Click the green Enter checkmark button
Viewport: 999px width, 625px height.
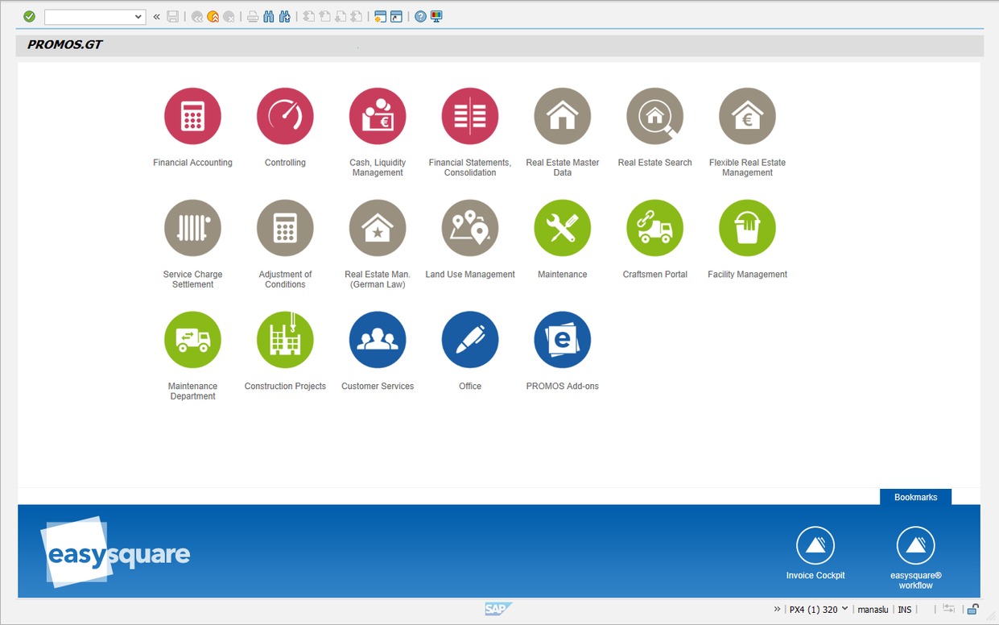pyautogui.click(x=30, y=16)
